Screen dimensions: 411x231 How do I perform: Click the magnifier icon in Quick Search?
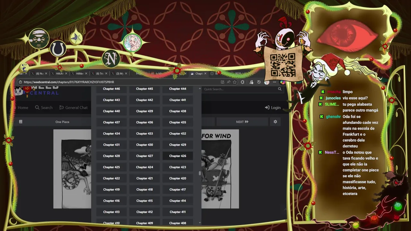280,89
